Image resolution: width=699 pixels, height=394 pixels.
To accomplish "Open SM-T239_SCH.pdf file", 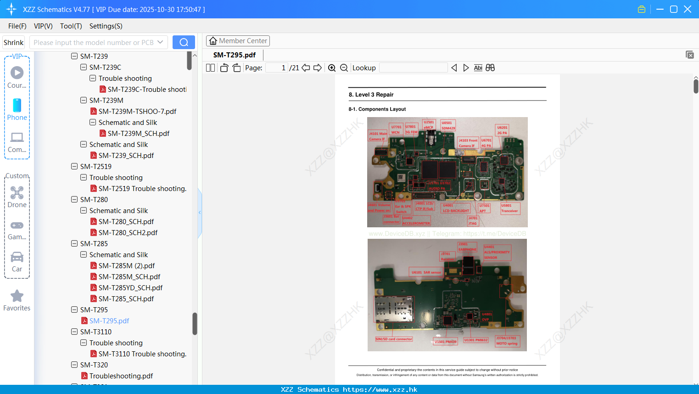I will click(126, 155).
